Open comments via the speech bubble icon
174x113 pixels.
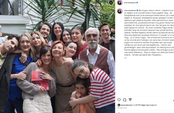pos(125,100)
